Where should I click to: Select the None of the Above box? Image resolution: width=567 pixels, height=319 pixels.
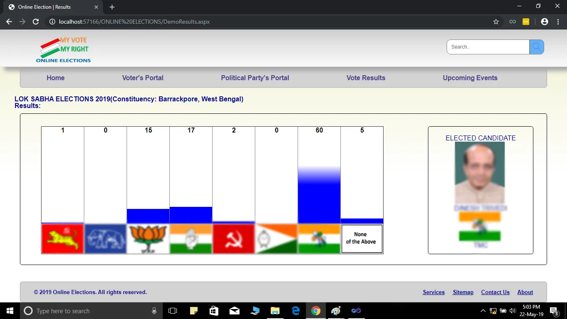click(362, 239)
